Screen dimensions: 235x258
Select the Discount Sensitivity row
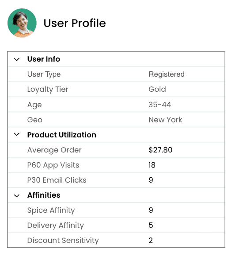(x=116, y=240)
